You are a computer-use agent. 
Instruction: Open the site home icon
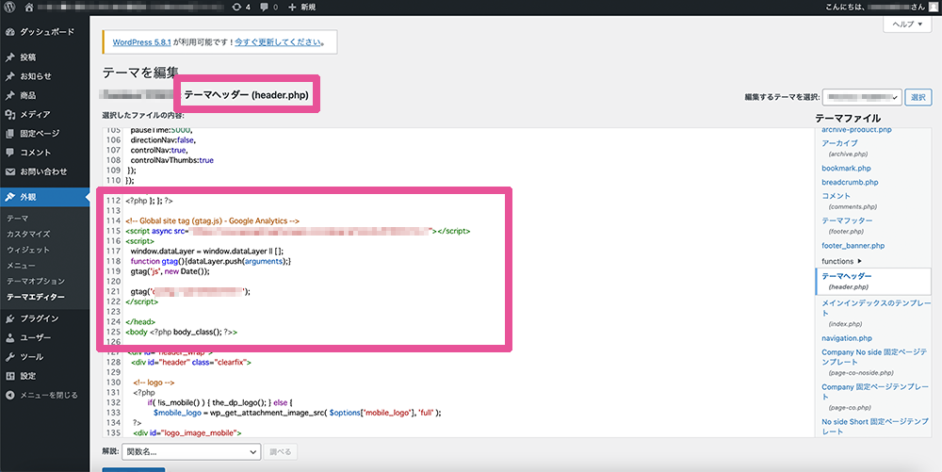29,8
